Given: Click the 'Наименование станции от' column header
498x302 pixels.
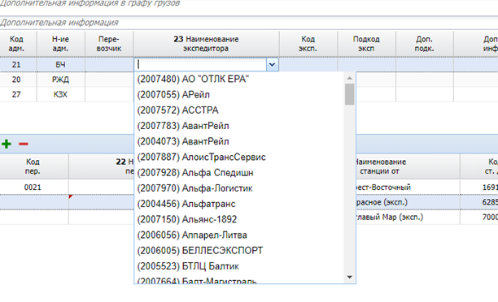Looking at the screenshot, I should pyautogui.click(x=408, y=166).
